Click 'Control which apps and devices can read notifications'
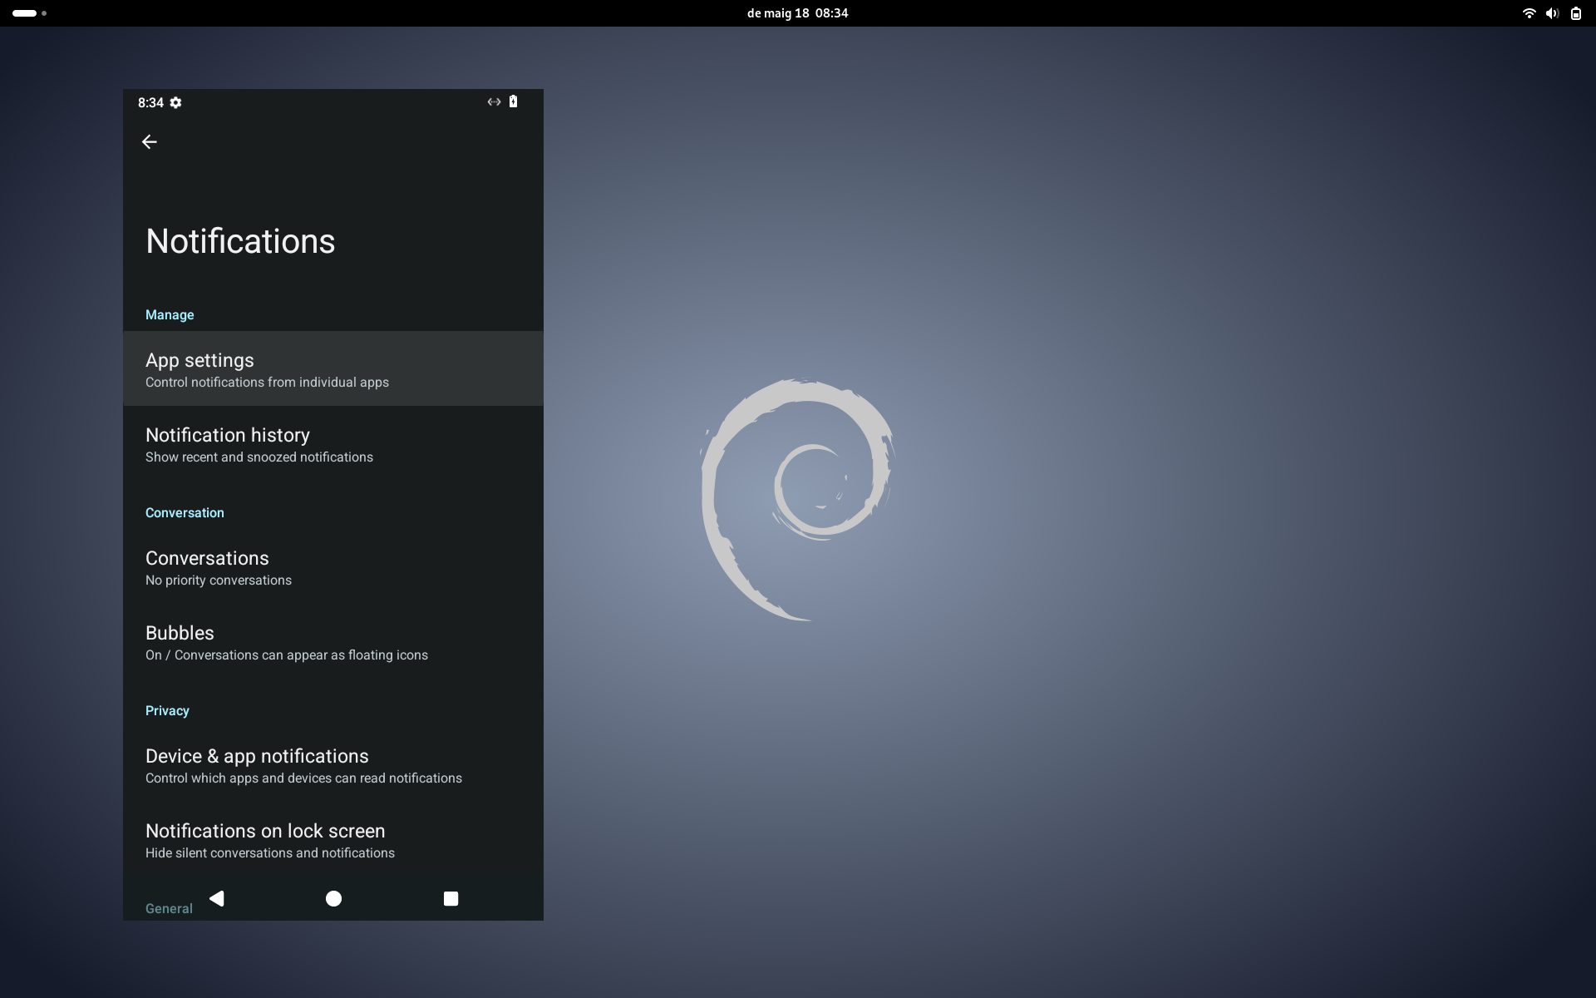 click(x=303, y=778)
